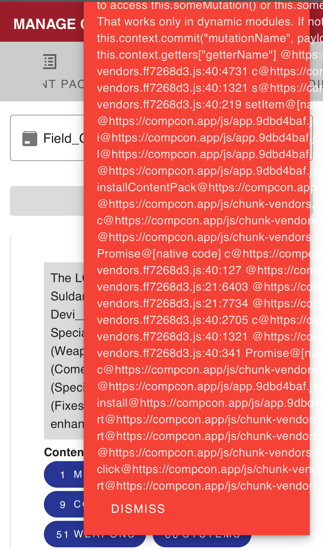Click the Content heading above the chips
Image resolution: width=323 pixels, height=549 pixels.
[64, 452]
